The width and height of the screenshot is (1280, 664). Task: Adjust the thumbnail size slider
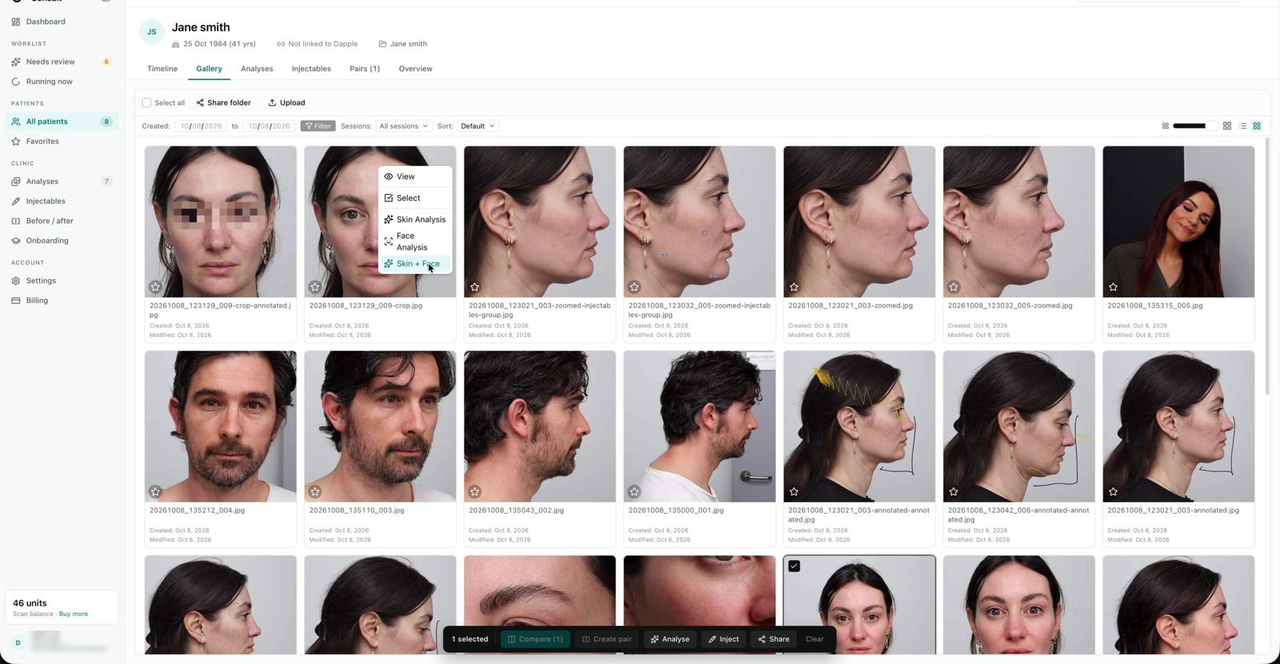pyautogui.click(x=1195, y=126)
